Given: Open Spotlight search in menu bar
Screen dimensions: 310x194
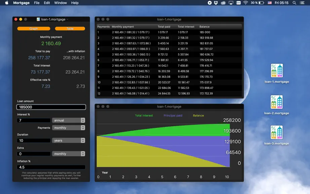Looking at the screenshot, I should click(294, 3).
